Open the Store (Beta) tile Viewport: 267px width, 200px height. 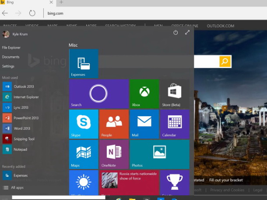click(175, 94)
